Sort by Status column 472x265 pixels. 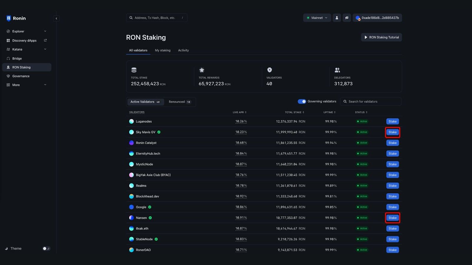tap(361, 112)
